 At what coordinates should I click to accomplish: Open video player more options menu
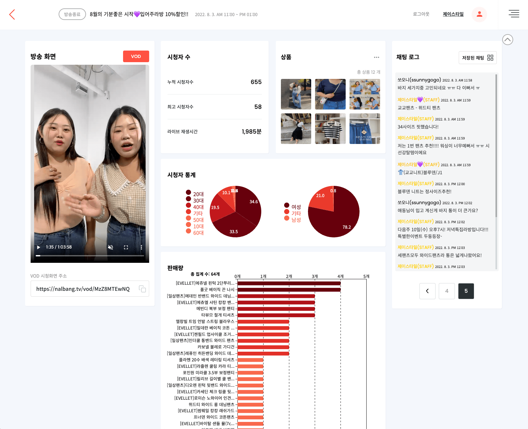[141, 247]
